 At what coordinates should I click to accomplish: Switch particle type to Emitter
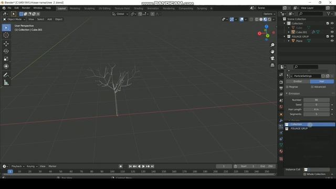(298, 81)
